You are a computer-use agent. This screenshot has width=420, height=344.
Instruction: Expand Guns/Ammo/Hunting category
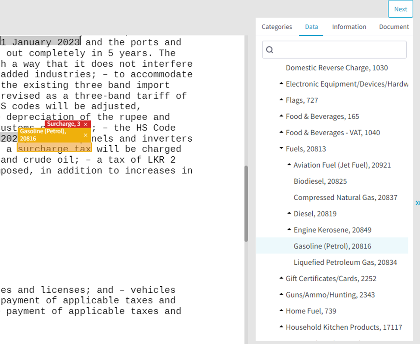pyautogui.click(x=281, y=294)
